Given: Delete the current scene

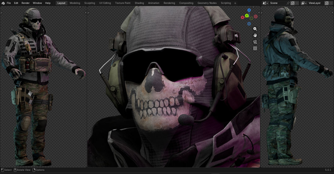Looking at the screenshot, I should (297, 3).
